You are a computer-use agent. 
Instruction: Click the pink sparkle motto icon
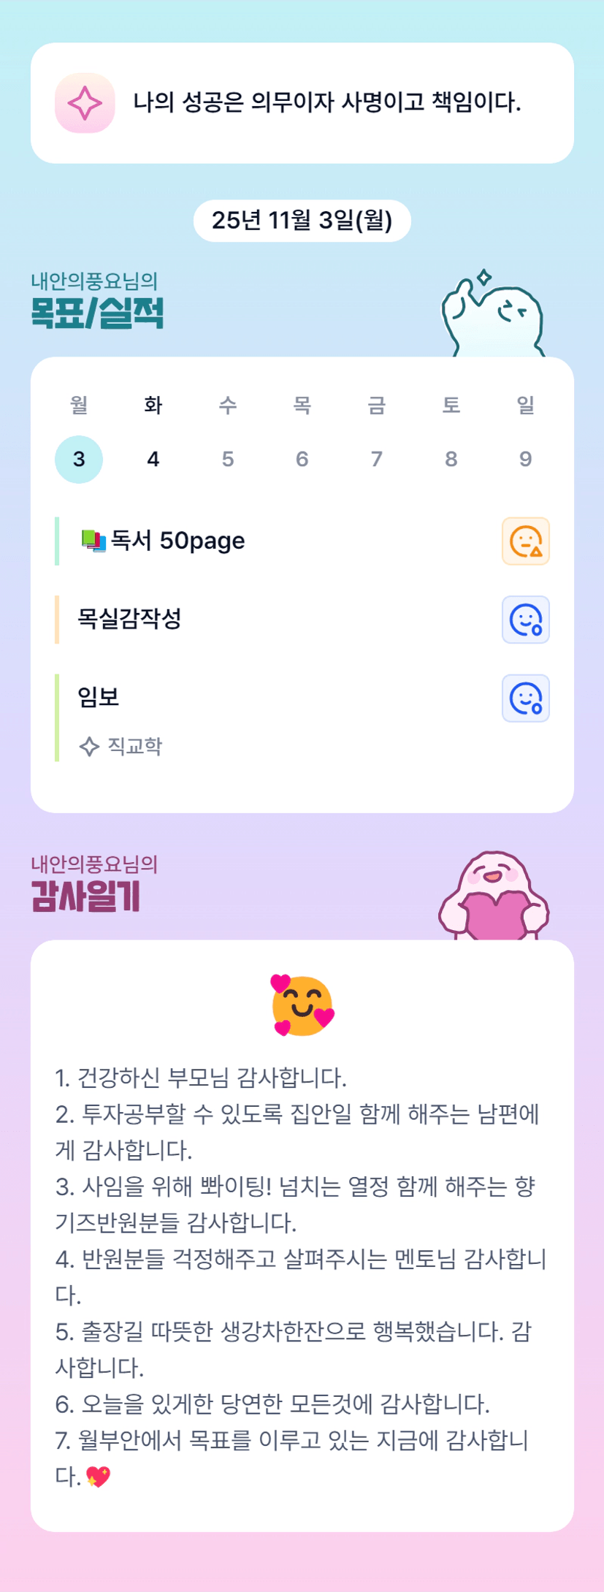(85, 103)
